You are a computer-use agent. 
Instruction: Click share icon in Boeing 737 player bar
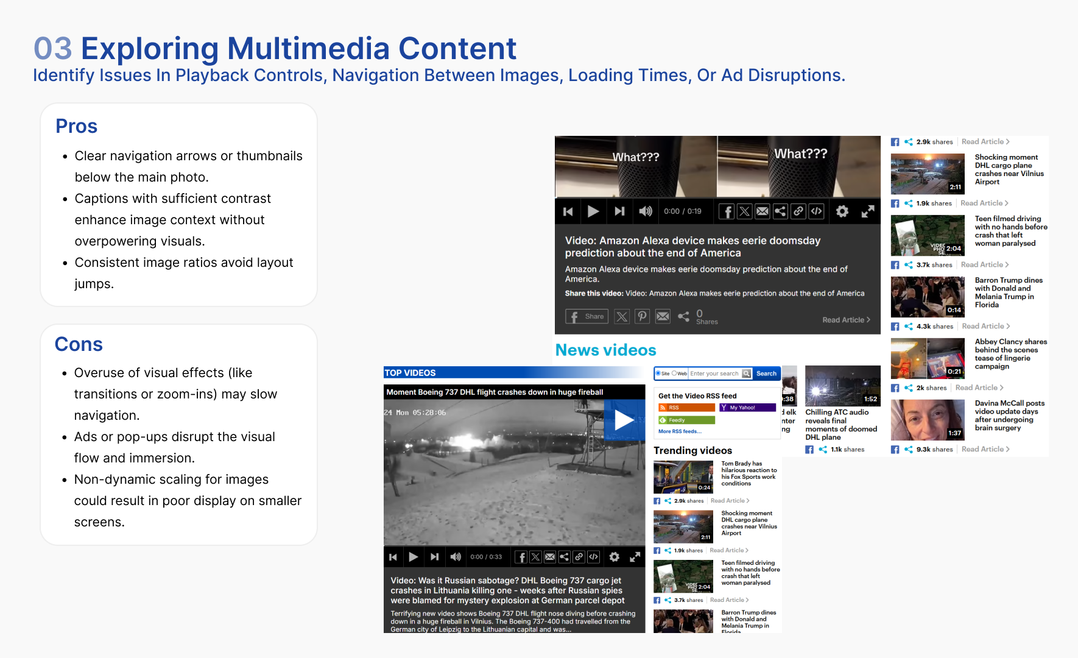(x=565, y=557)
